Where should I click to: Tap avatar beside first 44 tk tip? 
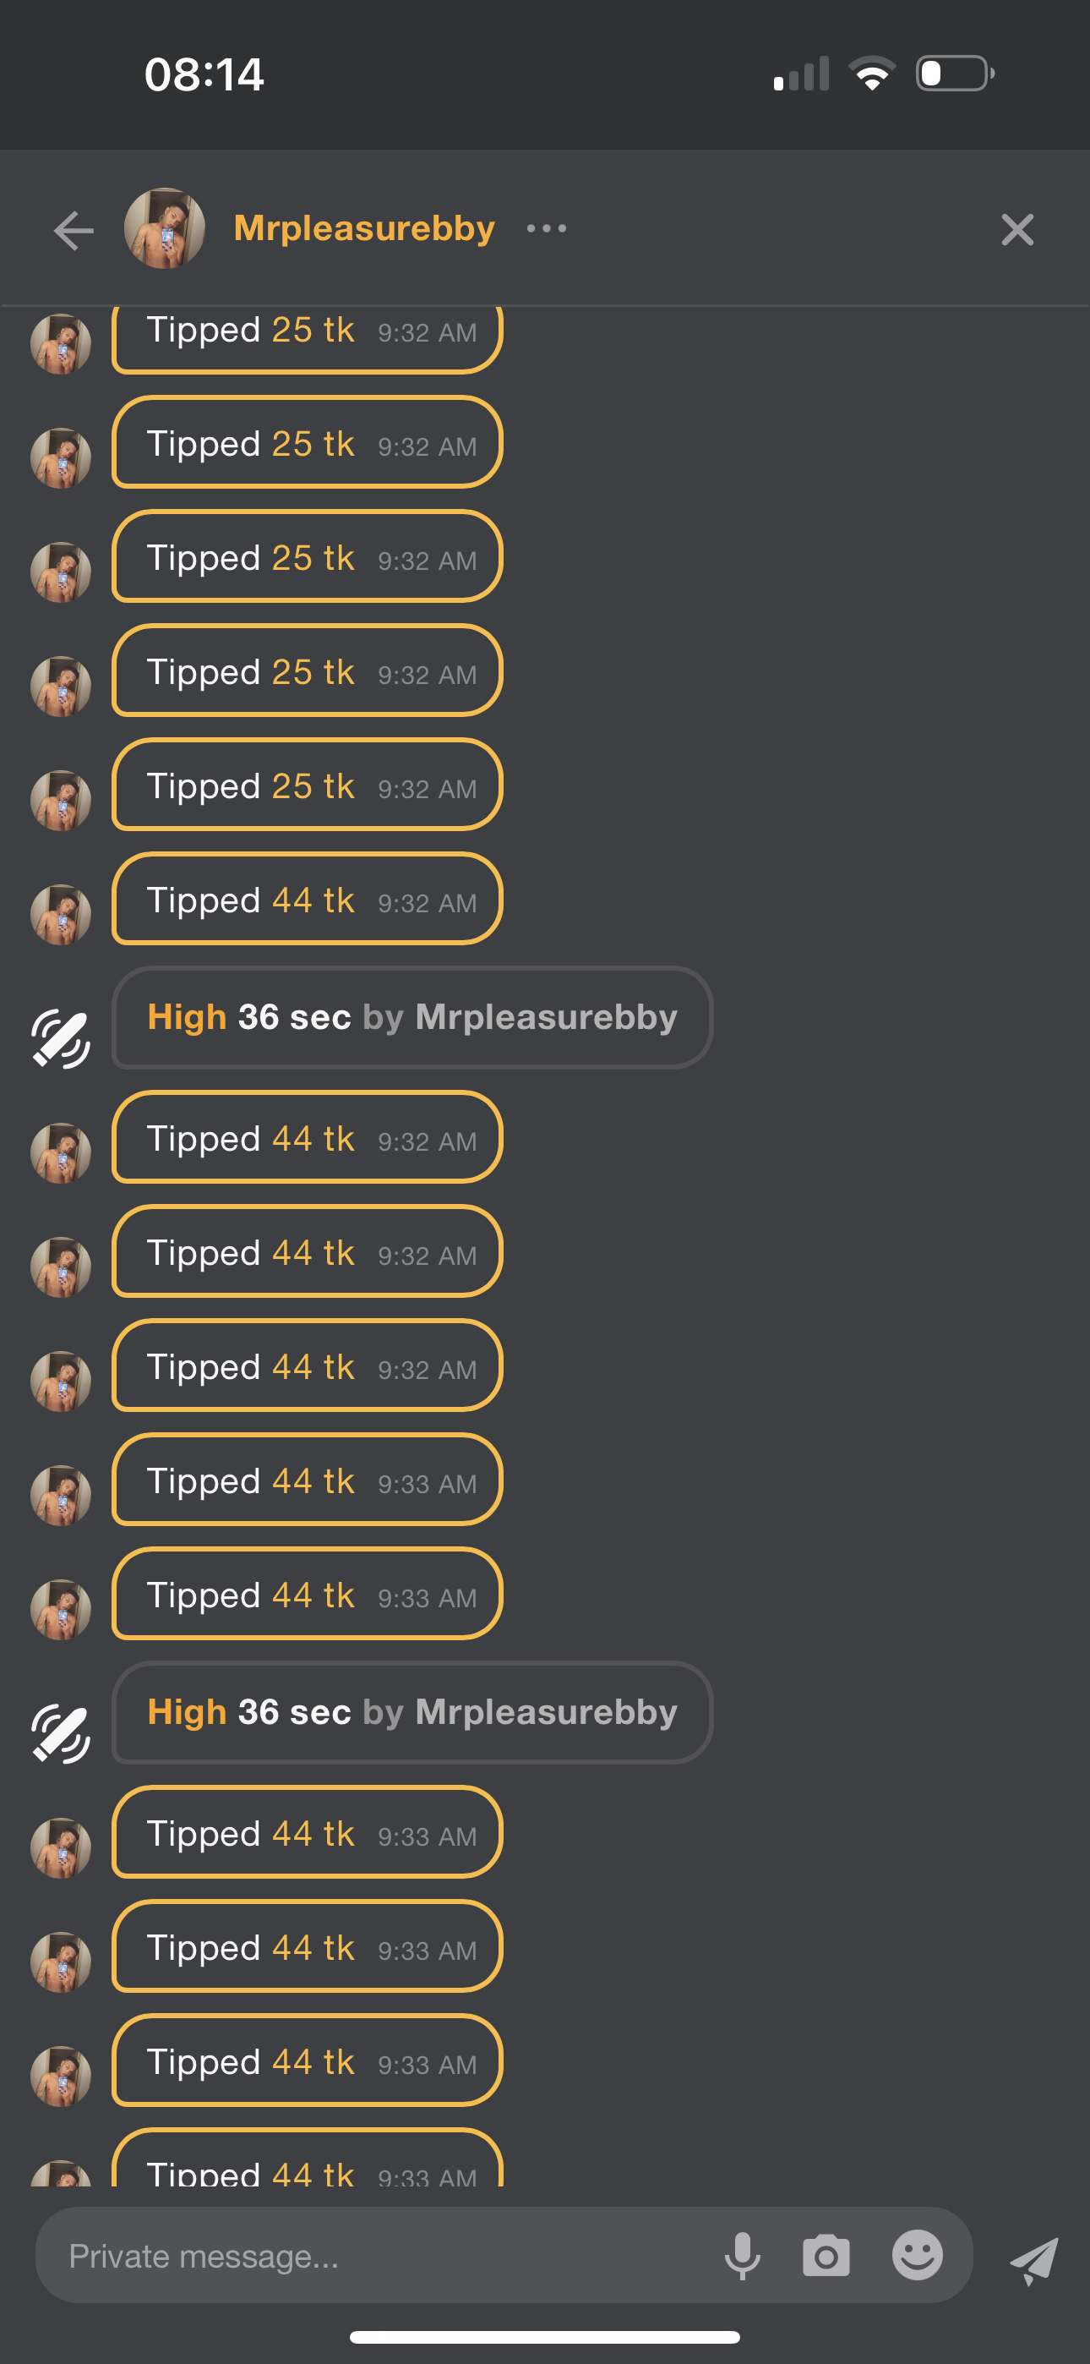pos(61,914)
